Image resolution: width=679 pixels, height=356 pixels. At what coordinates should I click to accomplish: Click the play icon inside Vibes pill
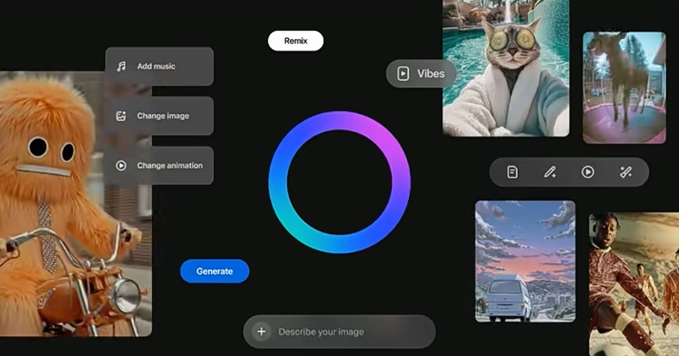pyautogui.click(x=403, y=74)
